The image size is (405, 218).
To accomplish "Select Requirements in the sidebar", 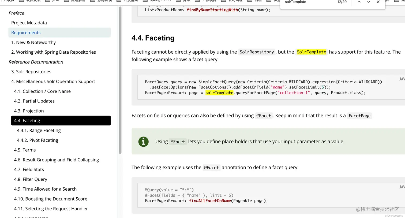I will (x=59, y=32).
